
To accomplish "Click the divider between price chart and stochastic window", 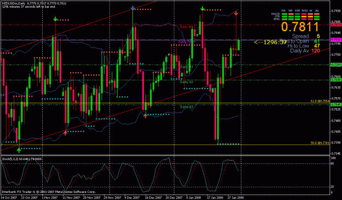I will [x=165, y=156].
